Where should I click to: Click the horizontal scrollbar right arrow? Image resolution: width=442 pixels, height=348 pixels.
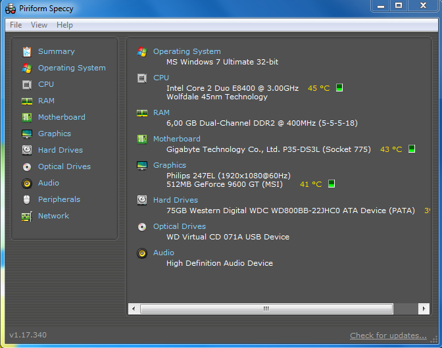click(424, 308)
